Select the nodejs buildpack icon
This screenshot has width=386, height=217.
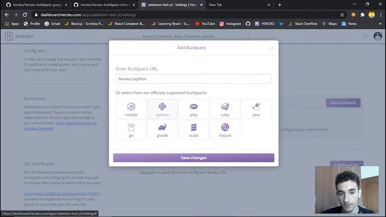pyautogui.click(x=131, y=109)
